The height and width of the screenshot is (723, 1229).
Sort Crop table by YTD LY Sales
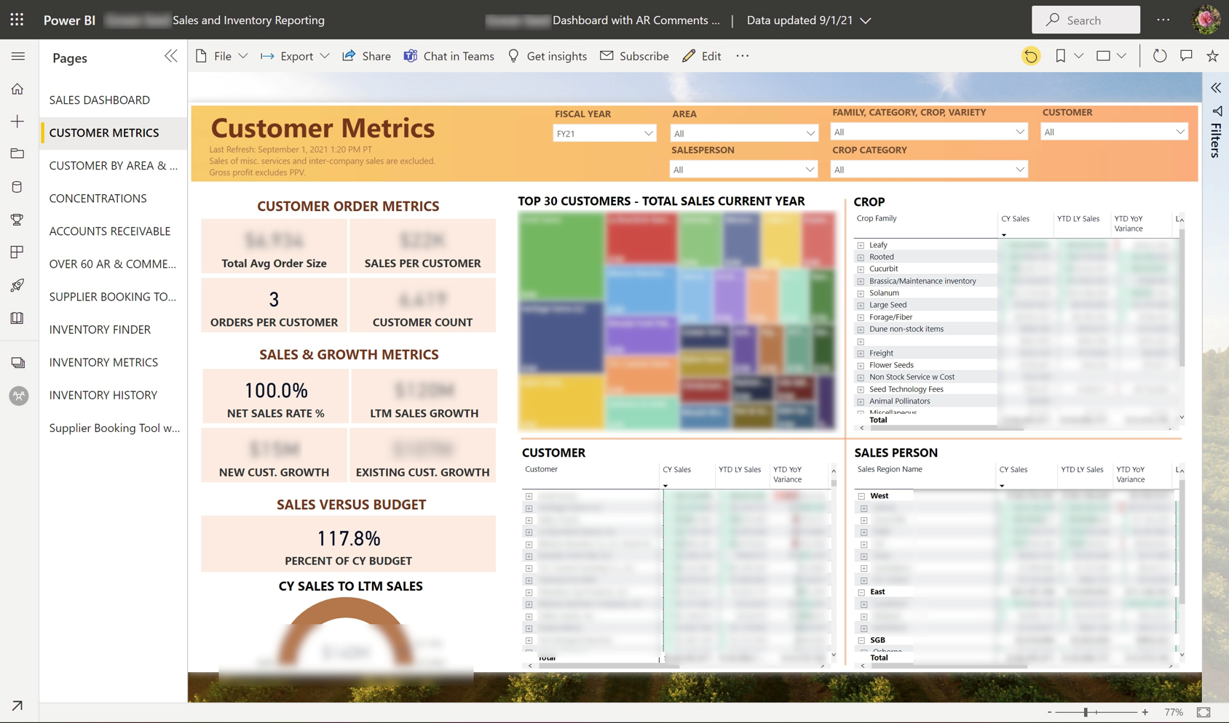[x=1078, y=218]
